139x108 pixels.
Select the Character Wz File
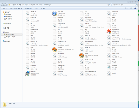[59, 19]
